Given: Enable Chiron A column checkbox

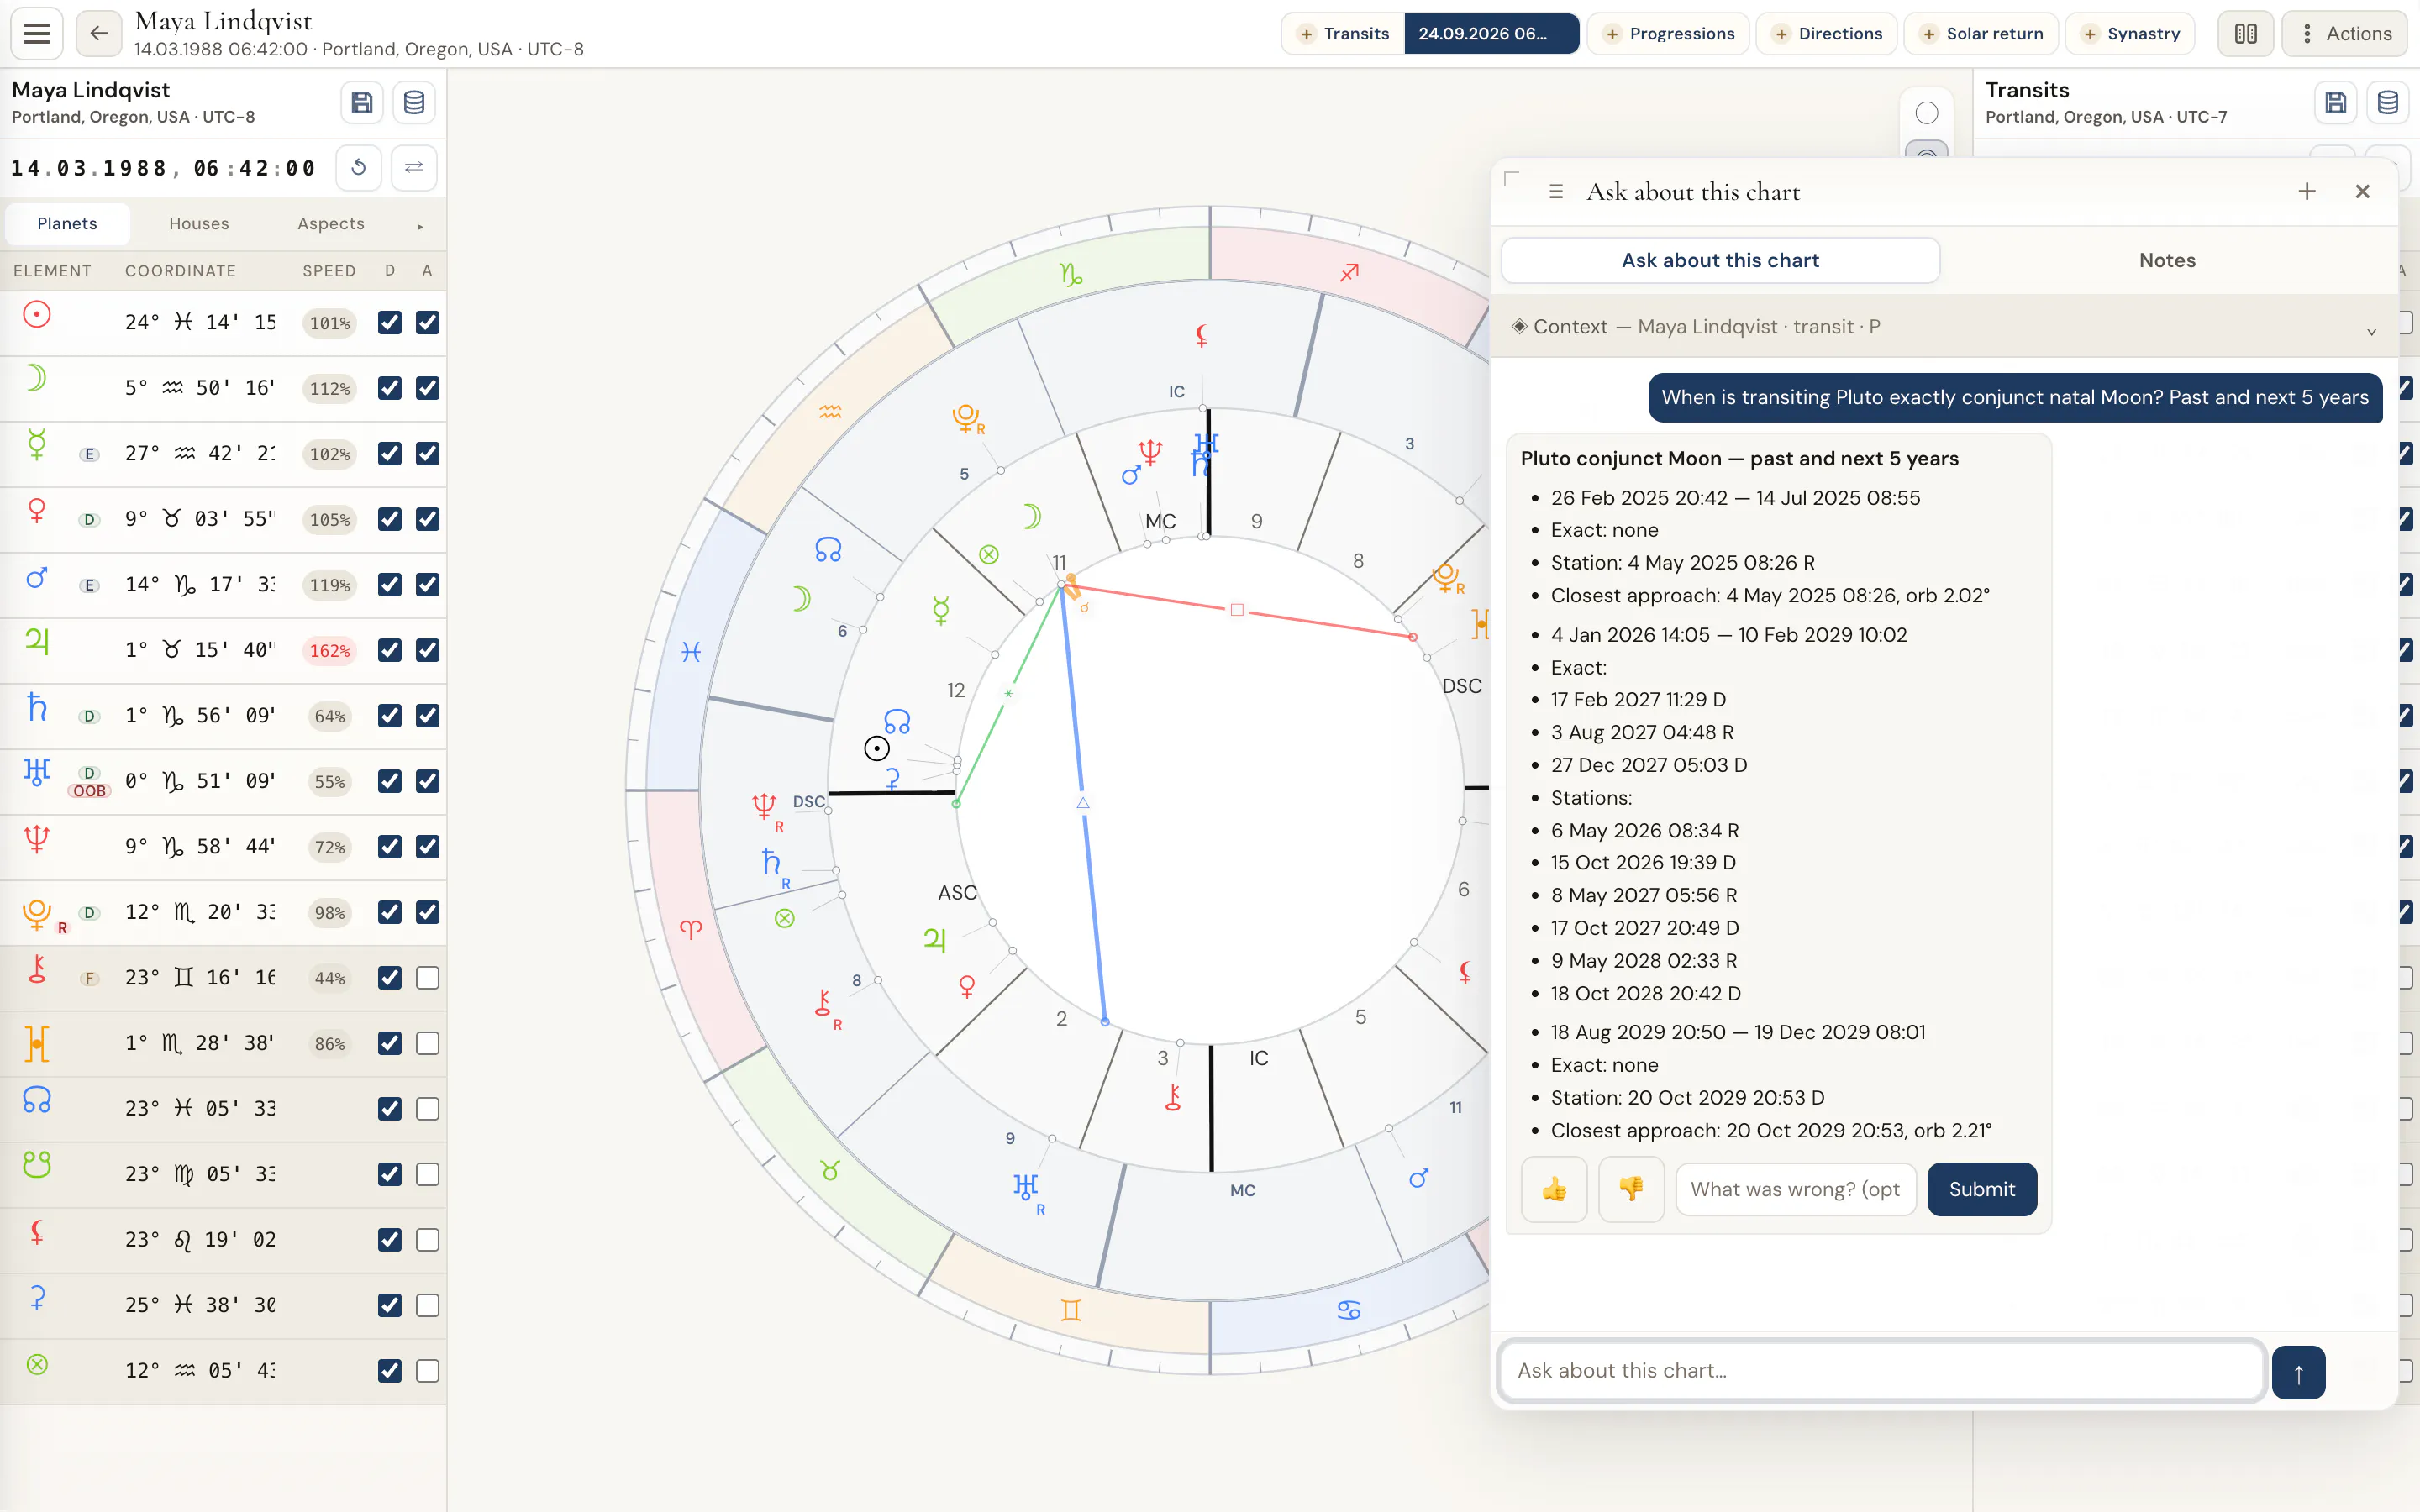Looking at the screenshot, I should (x=428, y=978).
